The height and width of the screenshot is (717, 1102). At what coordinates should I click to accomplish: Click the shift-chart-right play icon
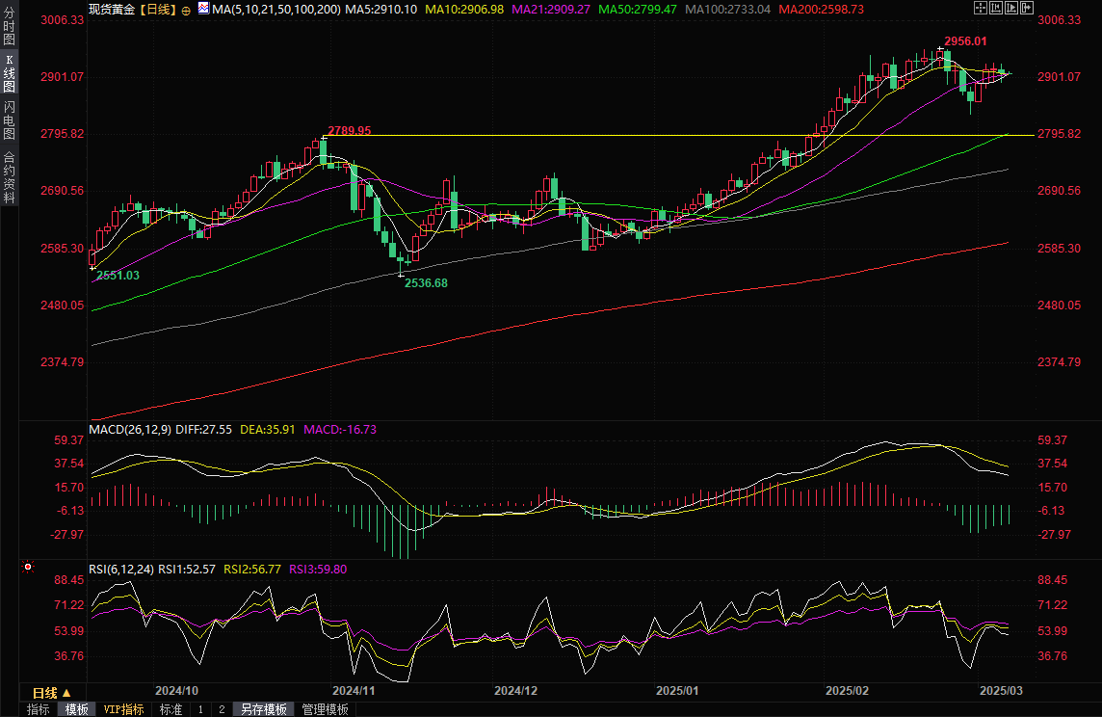click(x=1013, y=9)
